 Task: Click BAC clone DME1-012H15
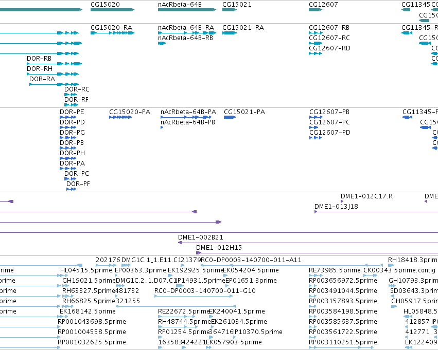[x=317, y=253]
